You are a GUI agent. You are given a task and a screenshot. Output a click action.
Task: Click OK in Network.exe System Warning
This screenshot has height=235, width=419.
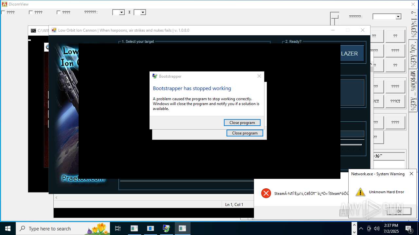[399, 211]
